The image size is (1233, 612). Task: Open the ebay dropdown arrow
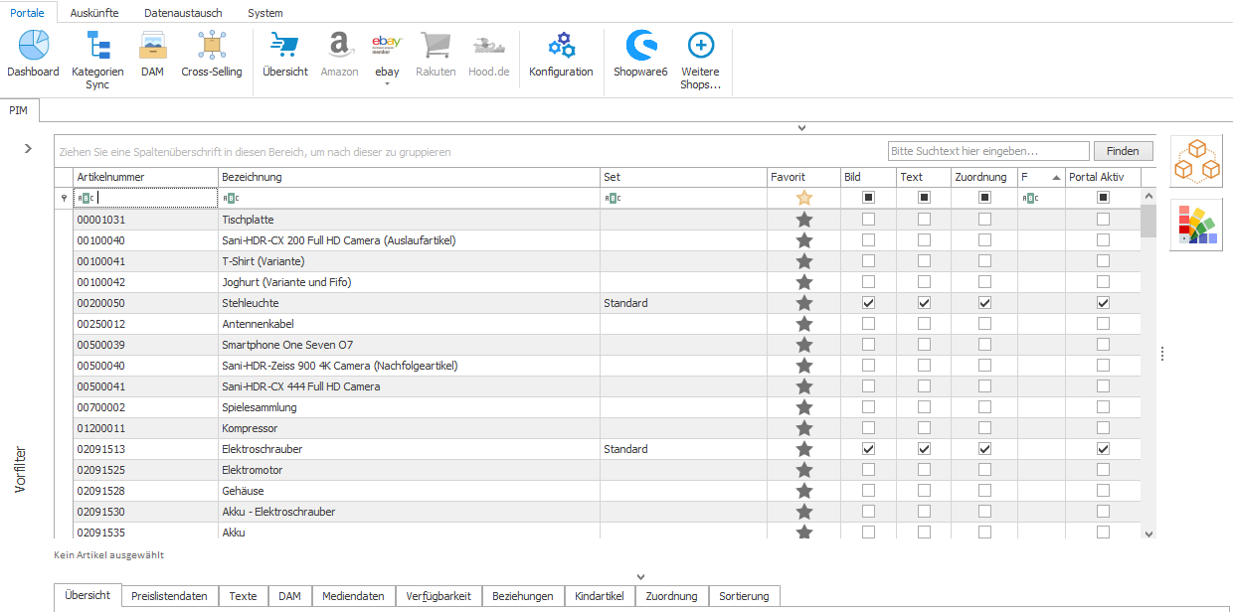pyautogui.click(x=387, y=84)
